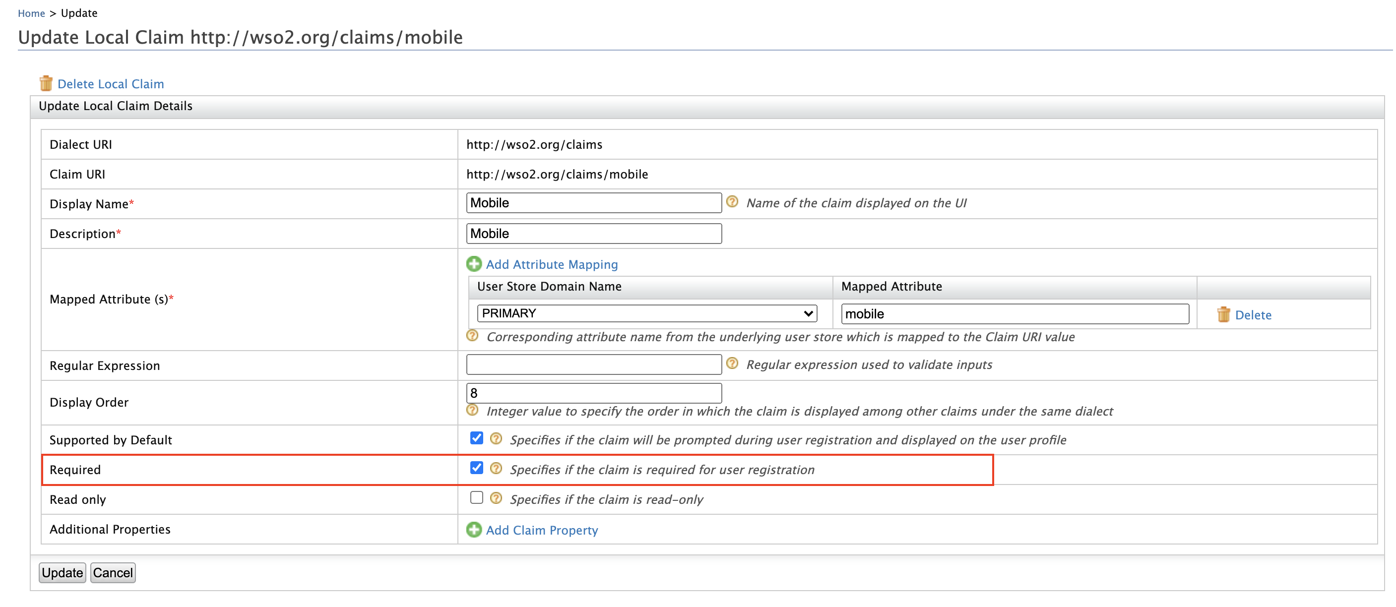Click the Delete link in the mapped attribute row
Image resolution: width=1396 pixels, height=607 pixels.
click(1253, 315)
